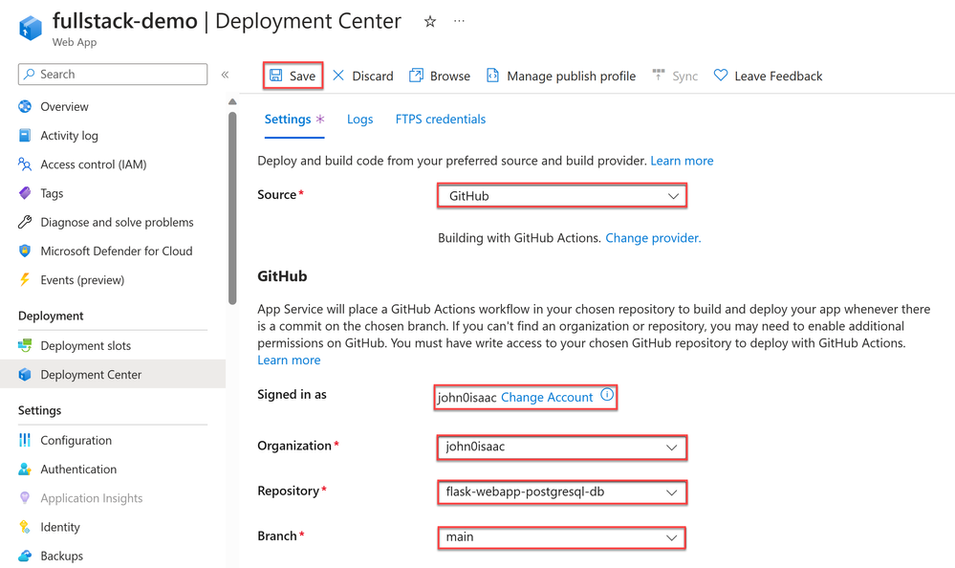Open Browse from the toolbar
The image size is (955, 568).
pos(440,76)
